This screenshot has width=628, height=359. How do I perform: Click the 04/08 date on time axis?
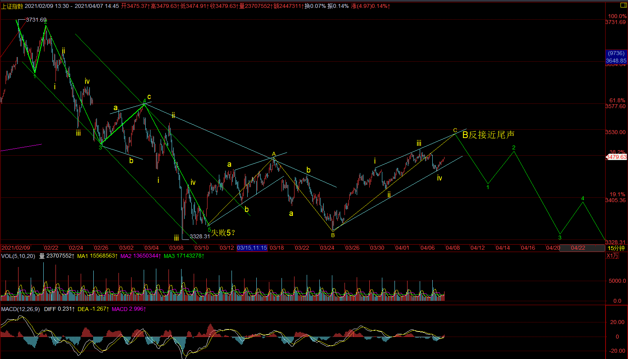[453, 248]
